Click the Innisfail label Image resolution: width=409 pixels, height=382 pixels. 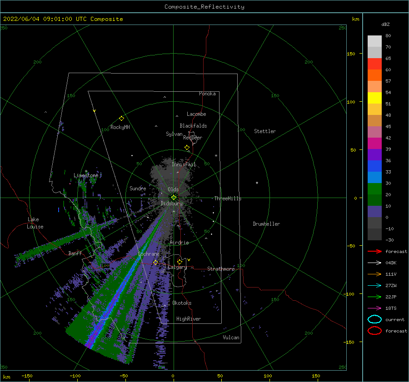click(184, 164)
